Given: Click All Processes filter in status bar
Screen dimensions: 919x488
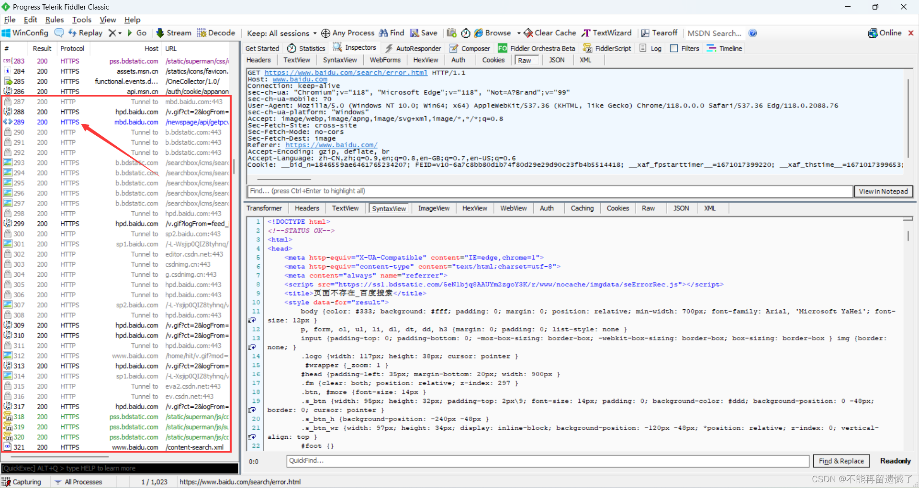Looking at the screenshot, I should pyautogui.click(x=78, y=482).
